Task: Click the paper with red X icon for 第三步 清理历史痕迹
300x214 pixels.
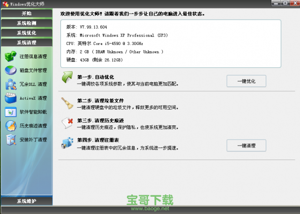Action: pos(67,123)
